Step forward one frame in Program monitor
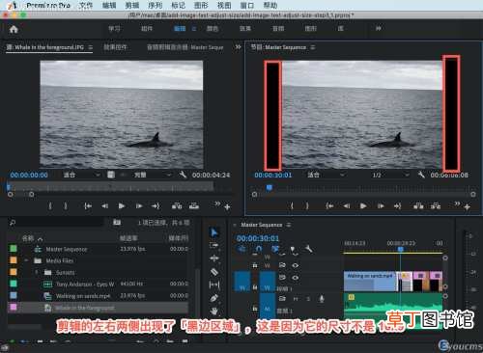The height and width of the screenshot is (353, 483). (x=381, y=205)
